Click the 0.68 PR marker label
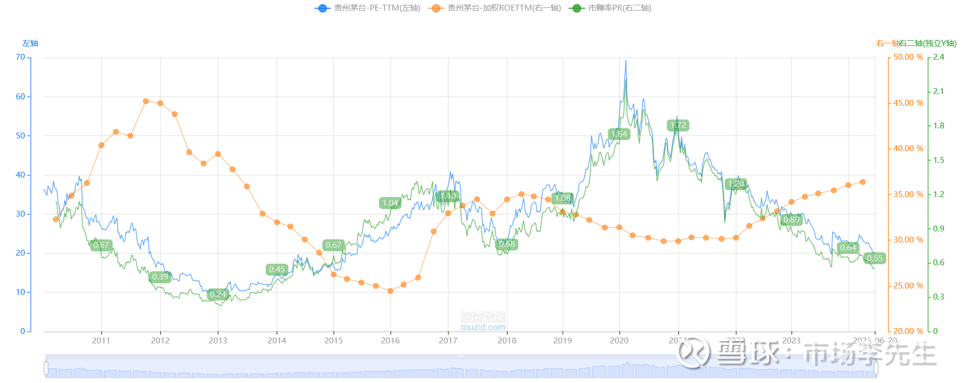 click(x=507, y=244)
